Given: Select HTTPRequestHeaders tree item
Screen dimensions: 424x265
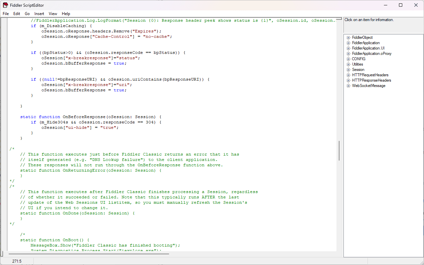Looking at the screenshot, I should [x=370, y=75].
